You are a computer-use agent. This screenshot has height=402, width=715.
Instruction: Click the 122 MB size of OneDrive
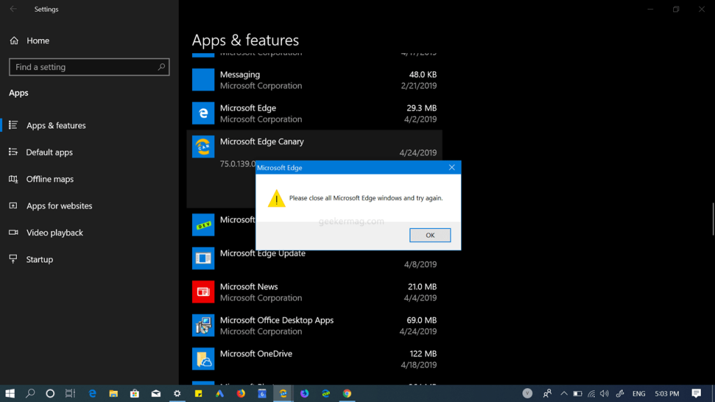[x=423, y=354]
